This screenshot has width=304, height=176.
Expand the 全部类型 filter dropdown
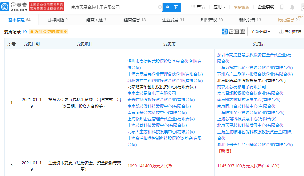(260, 32)
